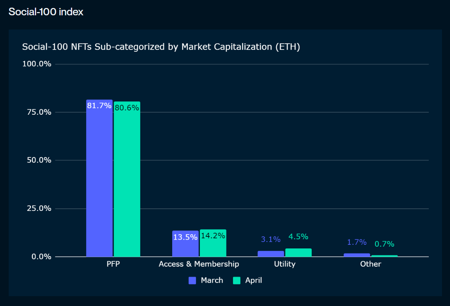Select the April PFP bar
Screen dimensions: 450x306
click(x=127, y=179)
